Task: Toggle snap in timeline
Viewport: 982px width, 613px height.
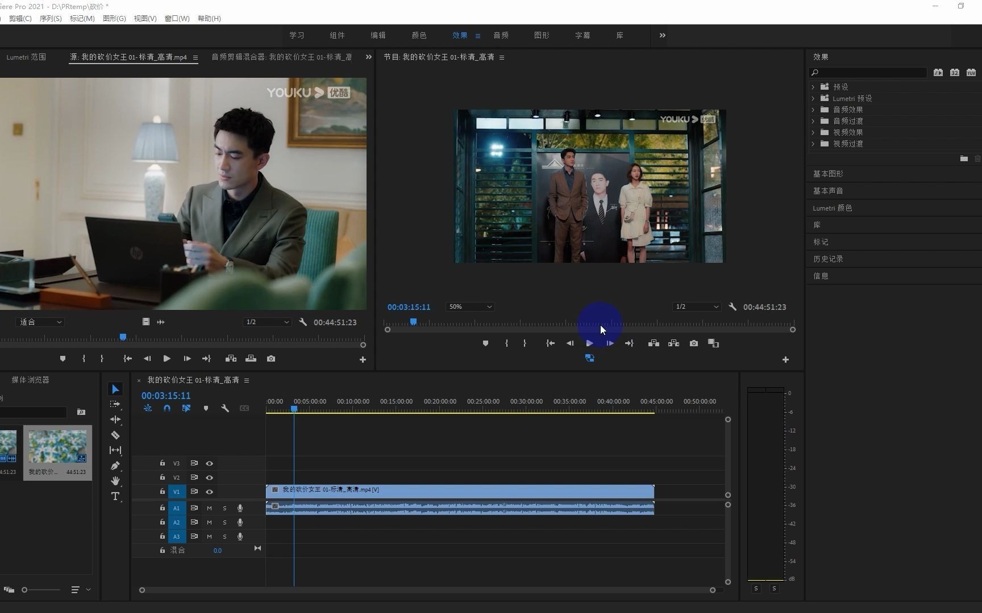Action: (x=167, y=408)
